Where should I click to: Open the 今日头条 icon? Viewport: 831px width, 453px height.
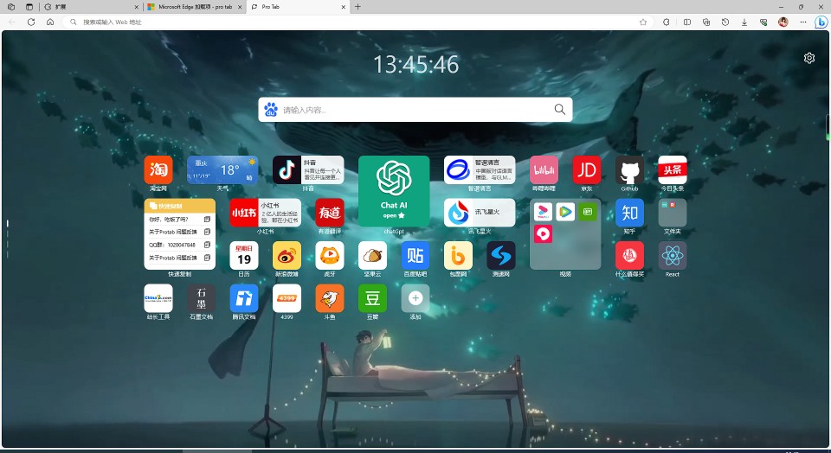tap(673, 169)
